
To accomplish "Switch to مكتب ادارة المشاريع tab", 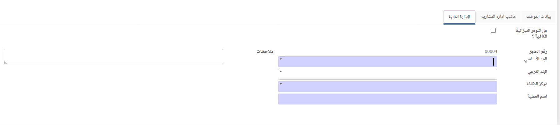I will [x=498, y=16].
